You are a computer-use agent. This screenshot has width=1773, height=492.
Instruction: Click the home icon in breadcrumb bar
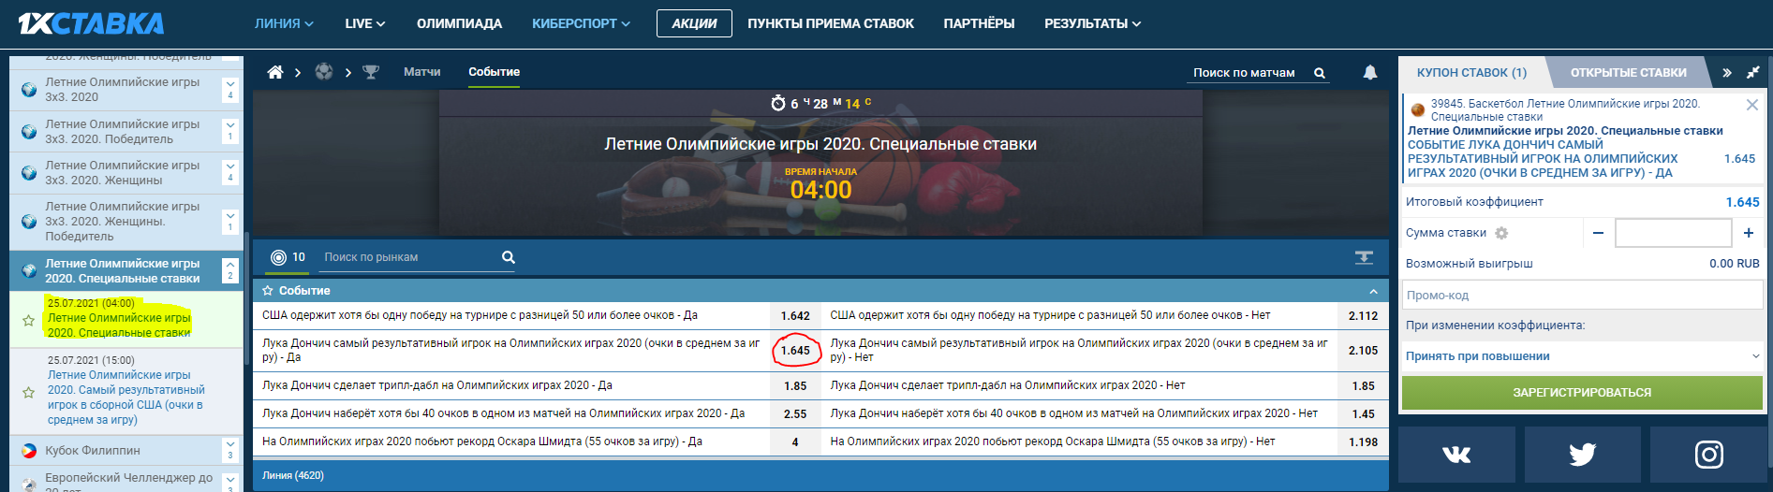tap(275, 72)
